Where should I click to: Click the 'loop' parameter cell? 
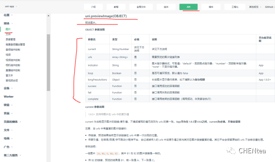point(97,73)
